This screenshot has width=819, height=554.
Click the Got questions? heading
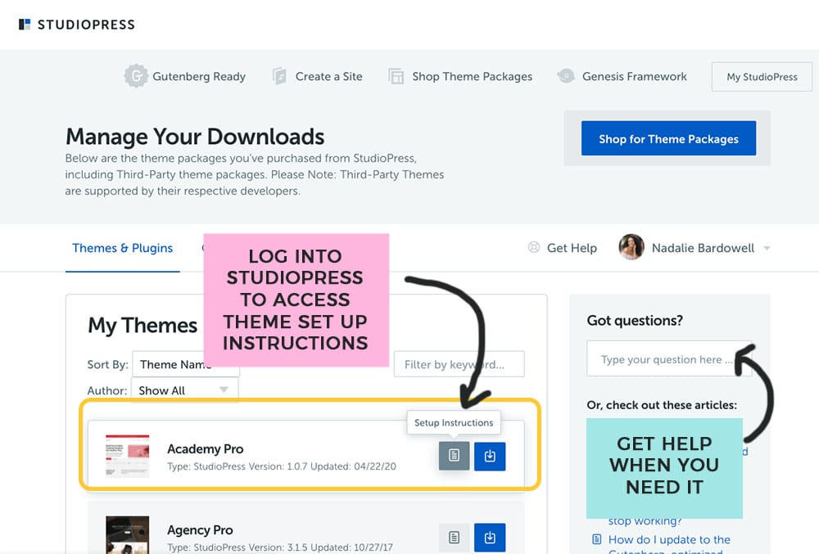[x=635, y=320]
